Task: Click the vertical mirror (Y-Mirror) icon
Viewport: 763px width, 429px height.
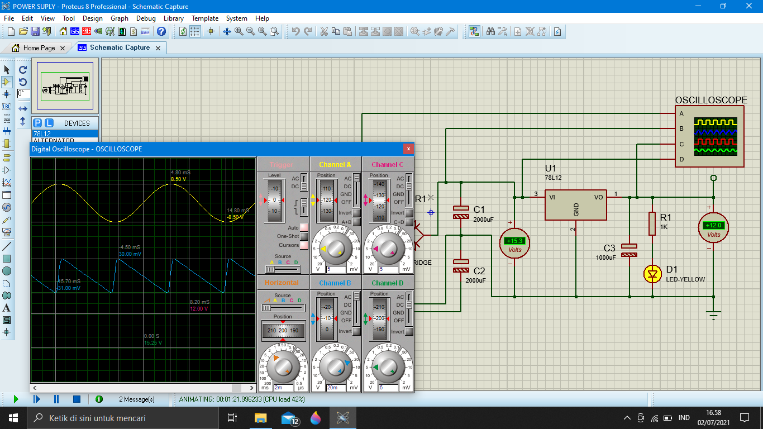Action: (x=23, y=121)
